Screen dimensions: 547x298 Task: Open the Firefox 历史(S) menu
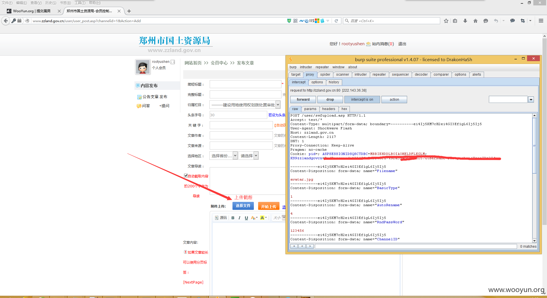click(x=50, y=3)
